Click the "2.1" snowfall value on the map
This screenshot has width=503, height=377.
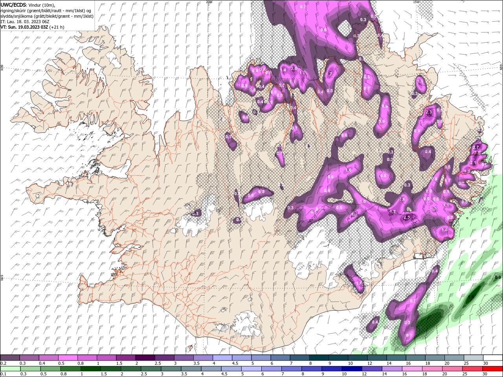tap(473, 163)
